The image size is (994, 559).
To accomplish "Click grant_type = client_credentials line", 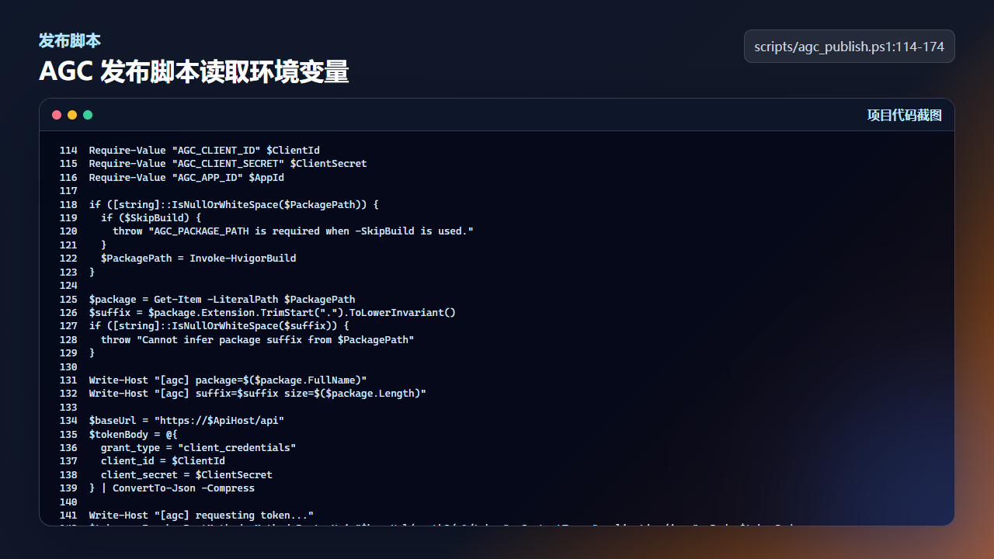I will coord(198,448).
